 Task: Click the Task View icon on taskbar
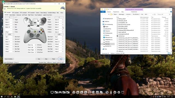(x=8, y=97)
